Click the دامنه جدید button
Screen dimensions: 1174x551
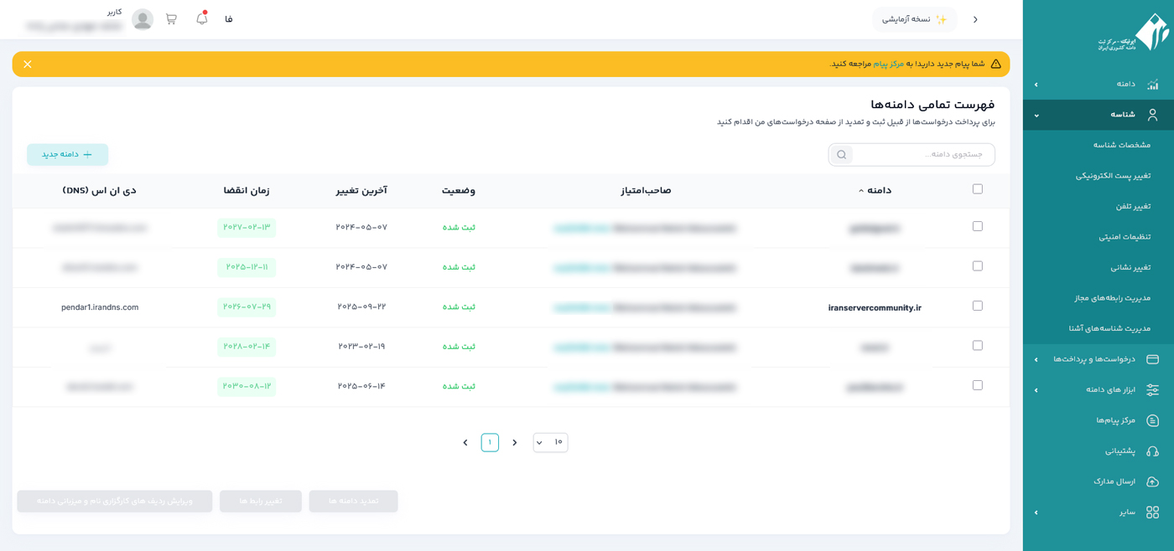pos(68,155)
